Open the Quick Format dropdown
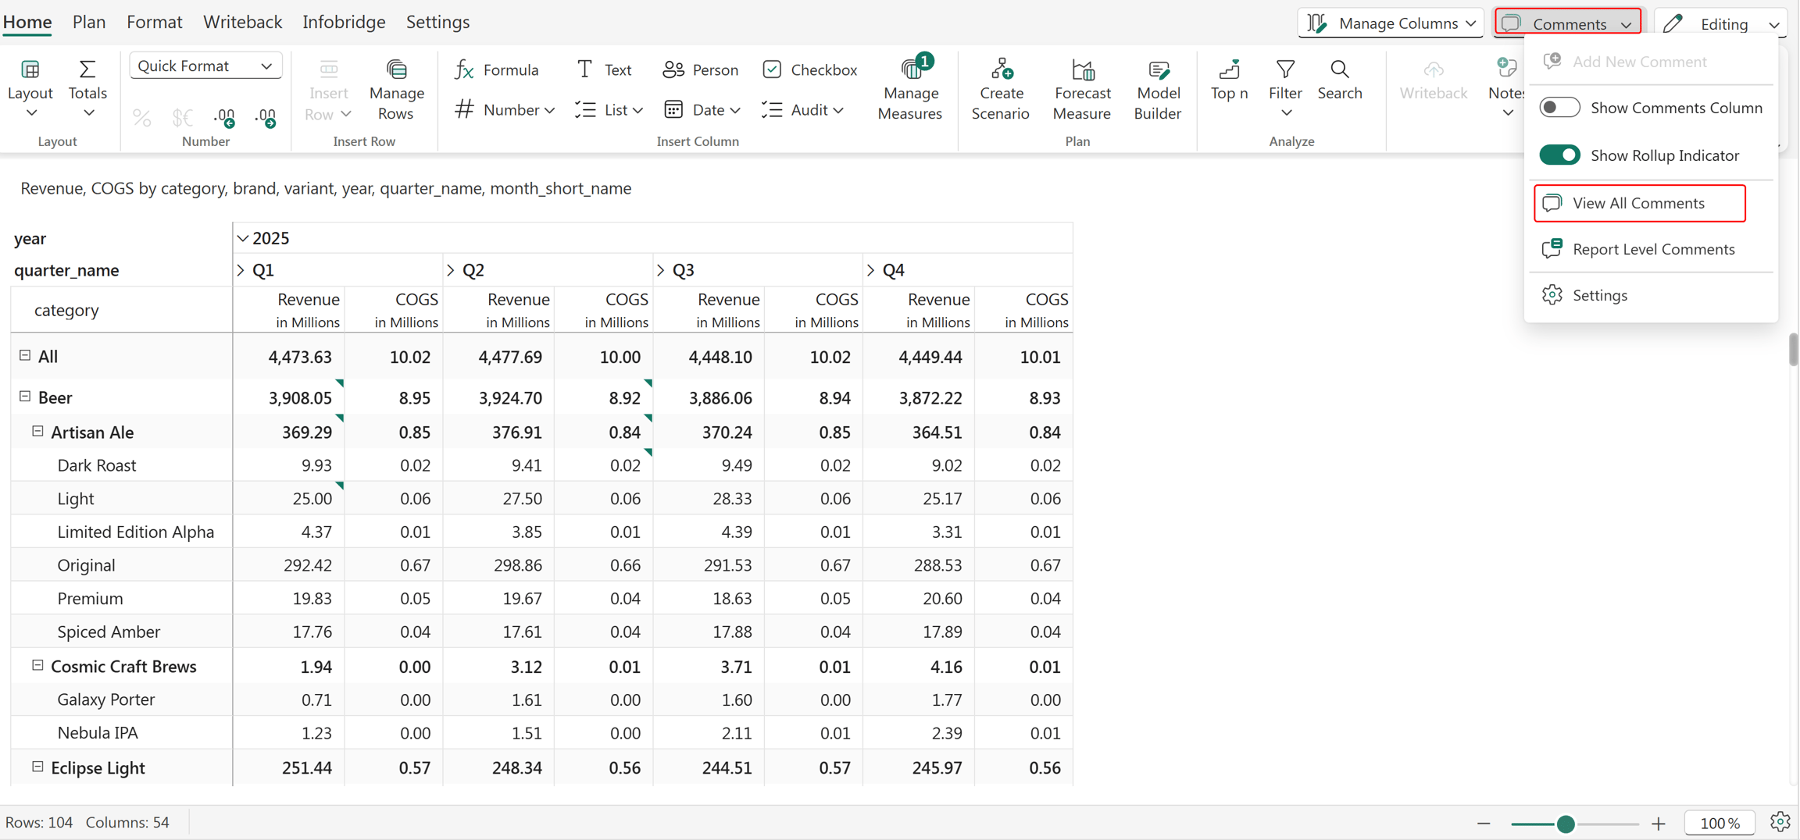1800x840 pixels. point(205,66)
